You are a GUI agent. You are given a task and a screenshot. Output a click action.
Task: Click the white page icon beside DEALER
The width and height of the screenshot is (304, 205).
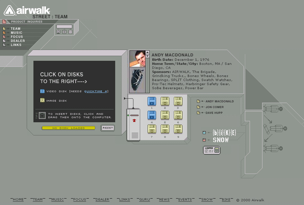pyautogui.click(x=4, y=41)
